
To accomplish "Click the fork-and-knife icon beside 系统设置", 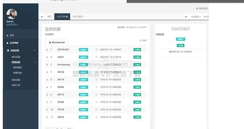I will 8,51.
